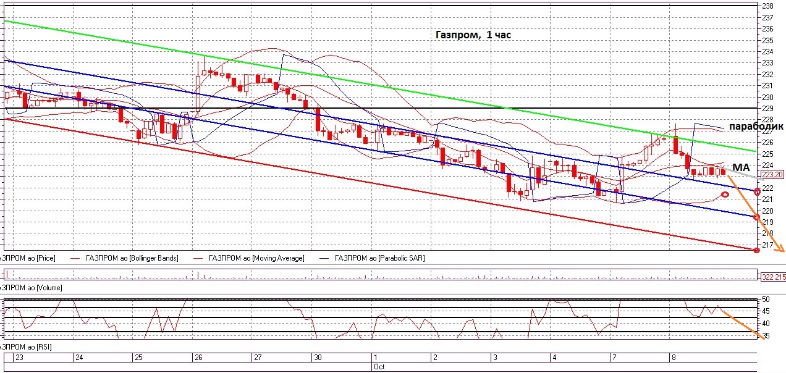The width and height of the screenshot is (786, 373).
Task: Select date 8 on the time axis
Action: [x=673, y=358]
